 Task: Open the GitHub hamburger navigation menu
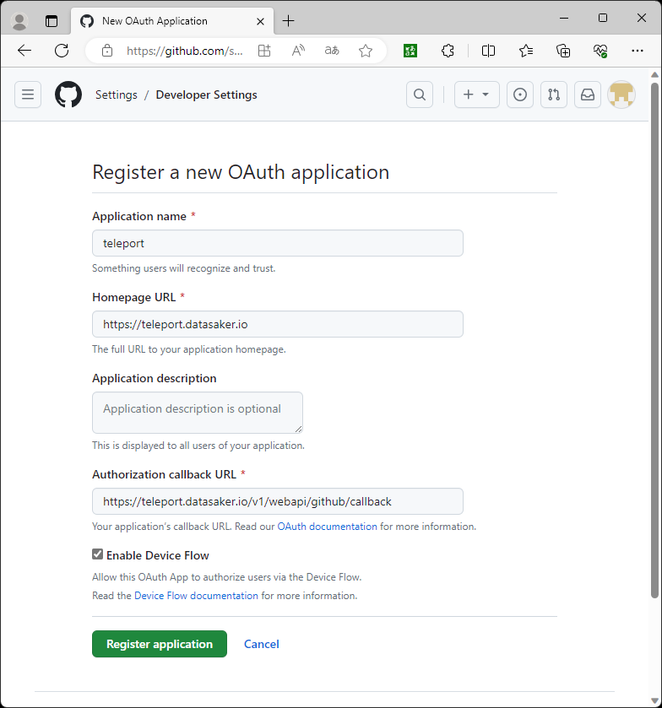(x=28, y=95)
